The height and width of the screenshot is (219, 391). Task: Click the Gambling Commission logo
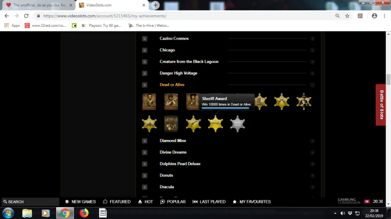click(349, 201)
